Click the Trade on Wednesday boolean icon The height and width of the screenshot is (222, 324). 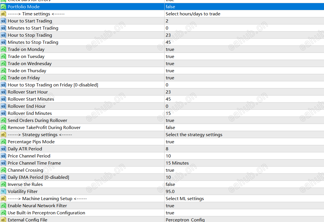[x=3, y=64]
